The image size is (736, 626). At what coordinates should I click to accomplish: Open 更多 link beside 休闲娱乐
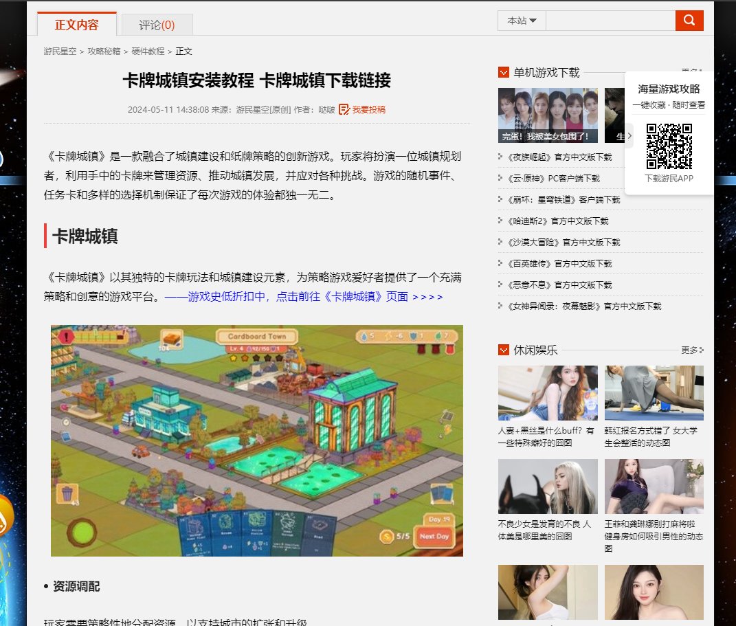click(x=692, y=350)
